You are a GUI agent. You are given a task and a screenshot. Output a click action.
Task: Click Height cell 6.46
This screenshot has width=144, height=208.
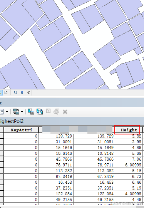[x=129, y=182]
